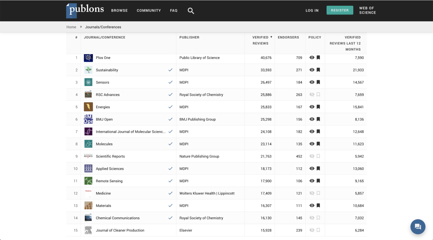Toggle the crossed-out eye for RSC Advances
Viewport: 433px width, 240px height.
312,95
